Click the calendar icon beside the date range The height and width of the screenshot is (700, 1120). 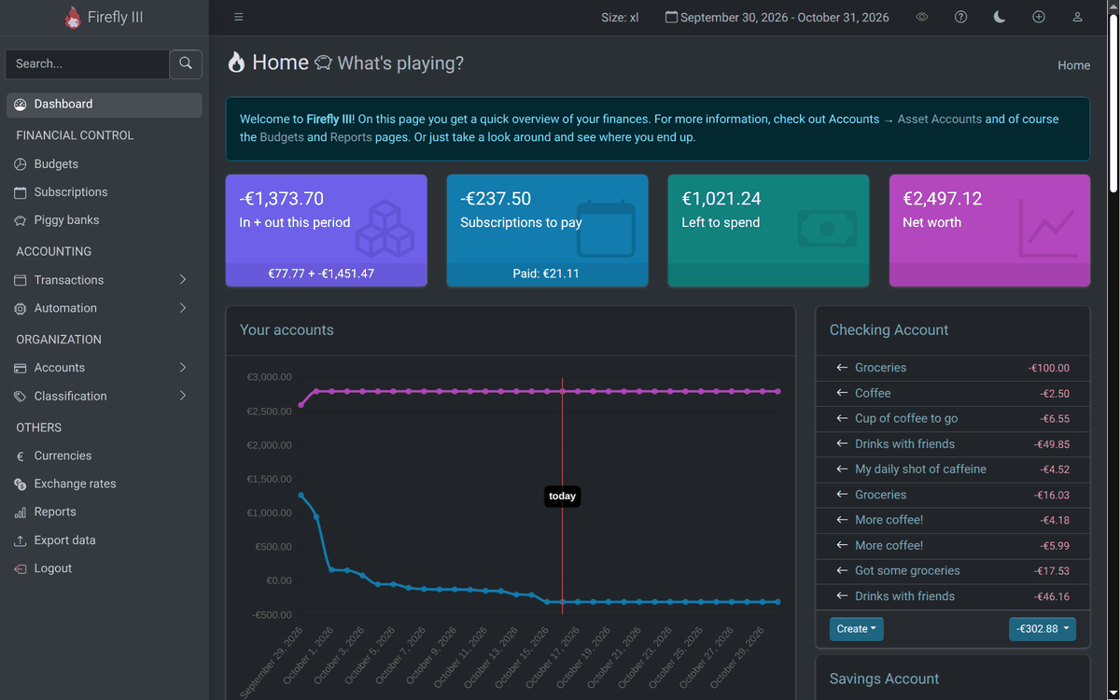[671, 17]
